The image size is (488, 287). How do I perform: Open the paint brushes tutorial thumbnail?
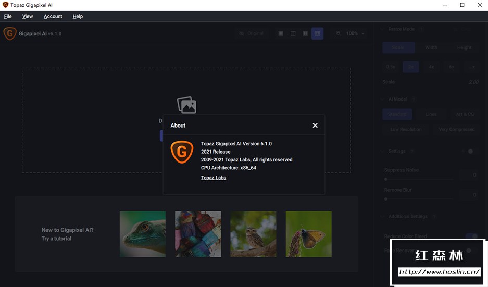click(198, 234)
